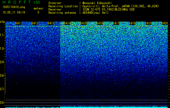Viewport: 170px width, 108px height.
Task: Click the 0.9 kHz axis label
Action: [2, 62]
